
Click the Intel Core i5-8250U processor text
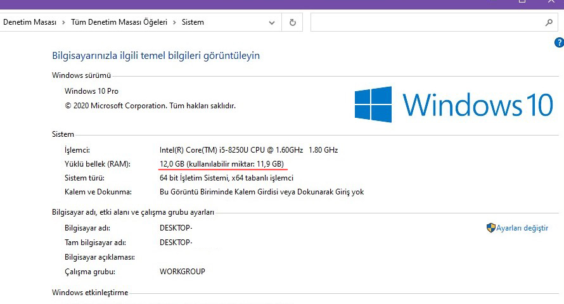coord(248,150)
